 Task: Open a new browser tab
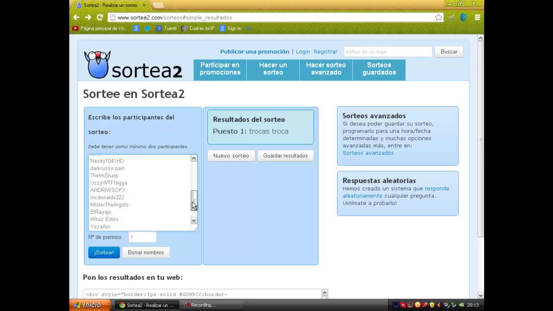[158, 5]
